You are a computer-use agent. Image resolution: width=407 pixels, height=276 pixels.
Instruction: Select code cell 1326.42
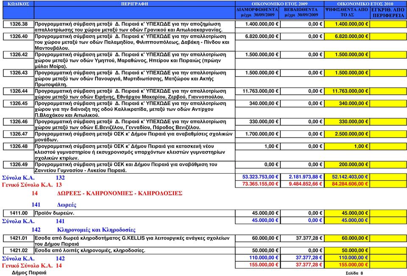18,55
